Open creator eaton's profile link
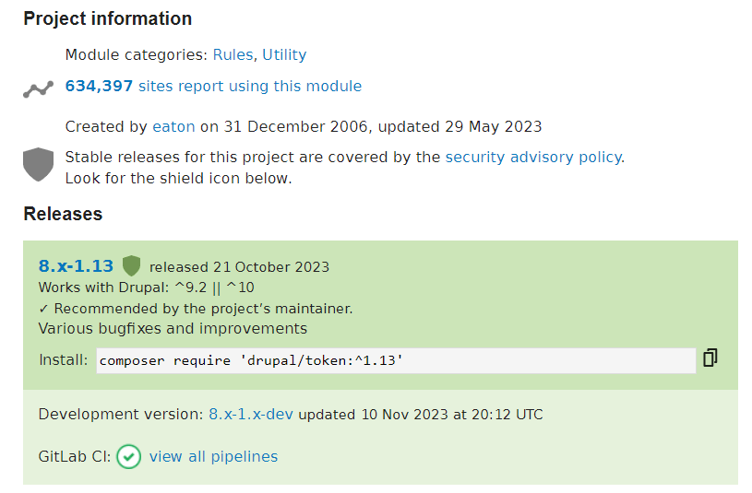The width and height of the screenshot is (752, 493). coord(173,126)
